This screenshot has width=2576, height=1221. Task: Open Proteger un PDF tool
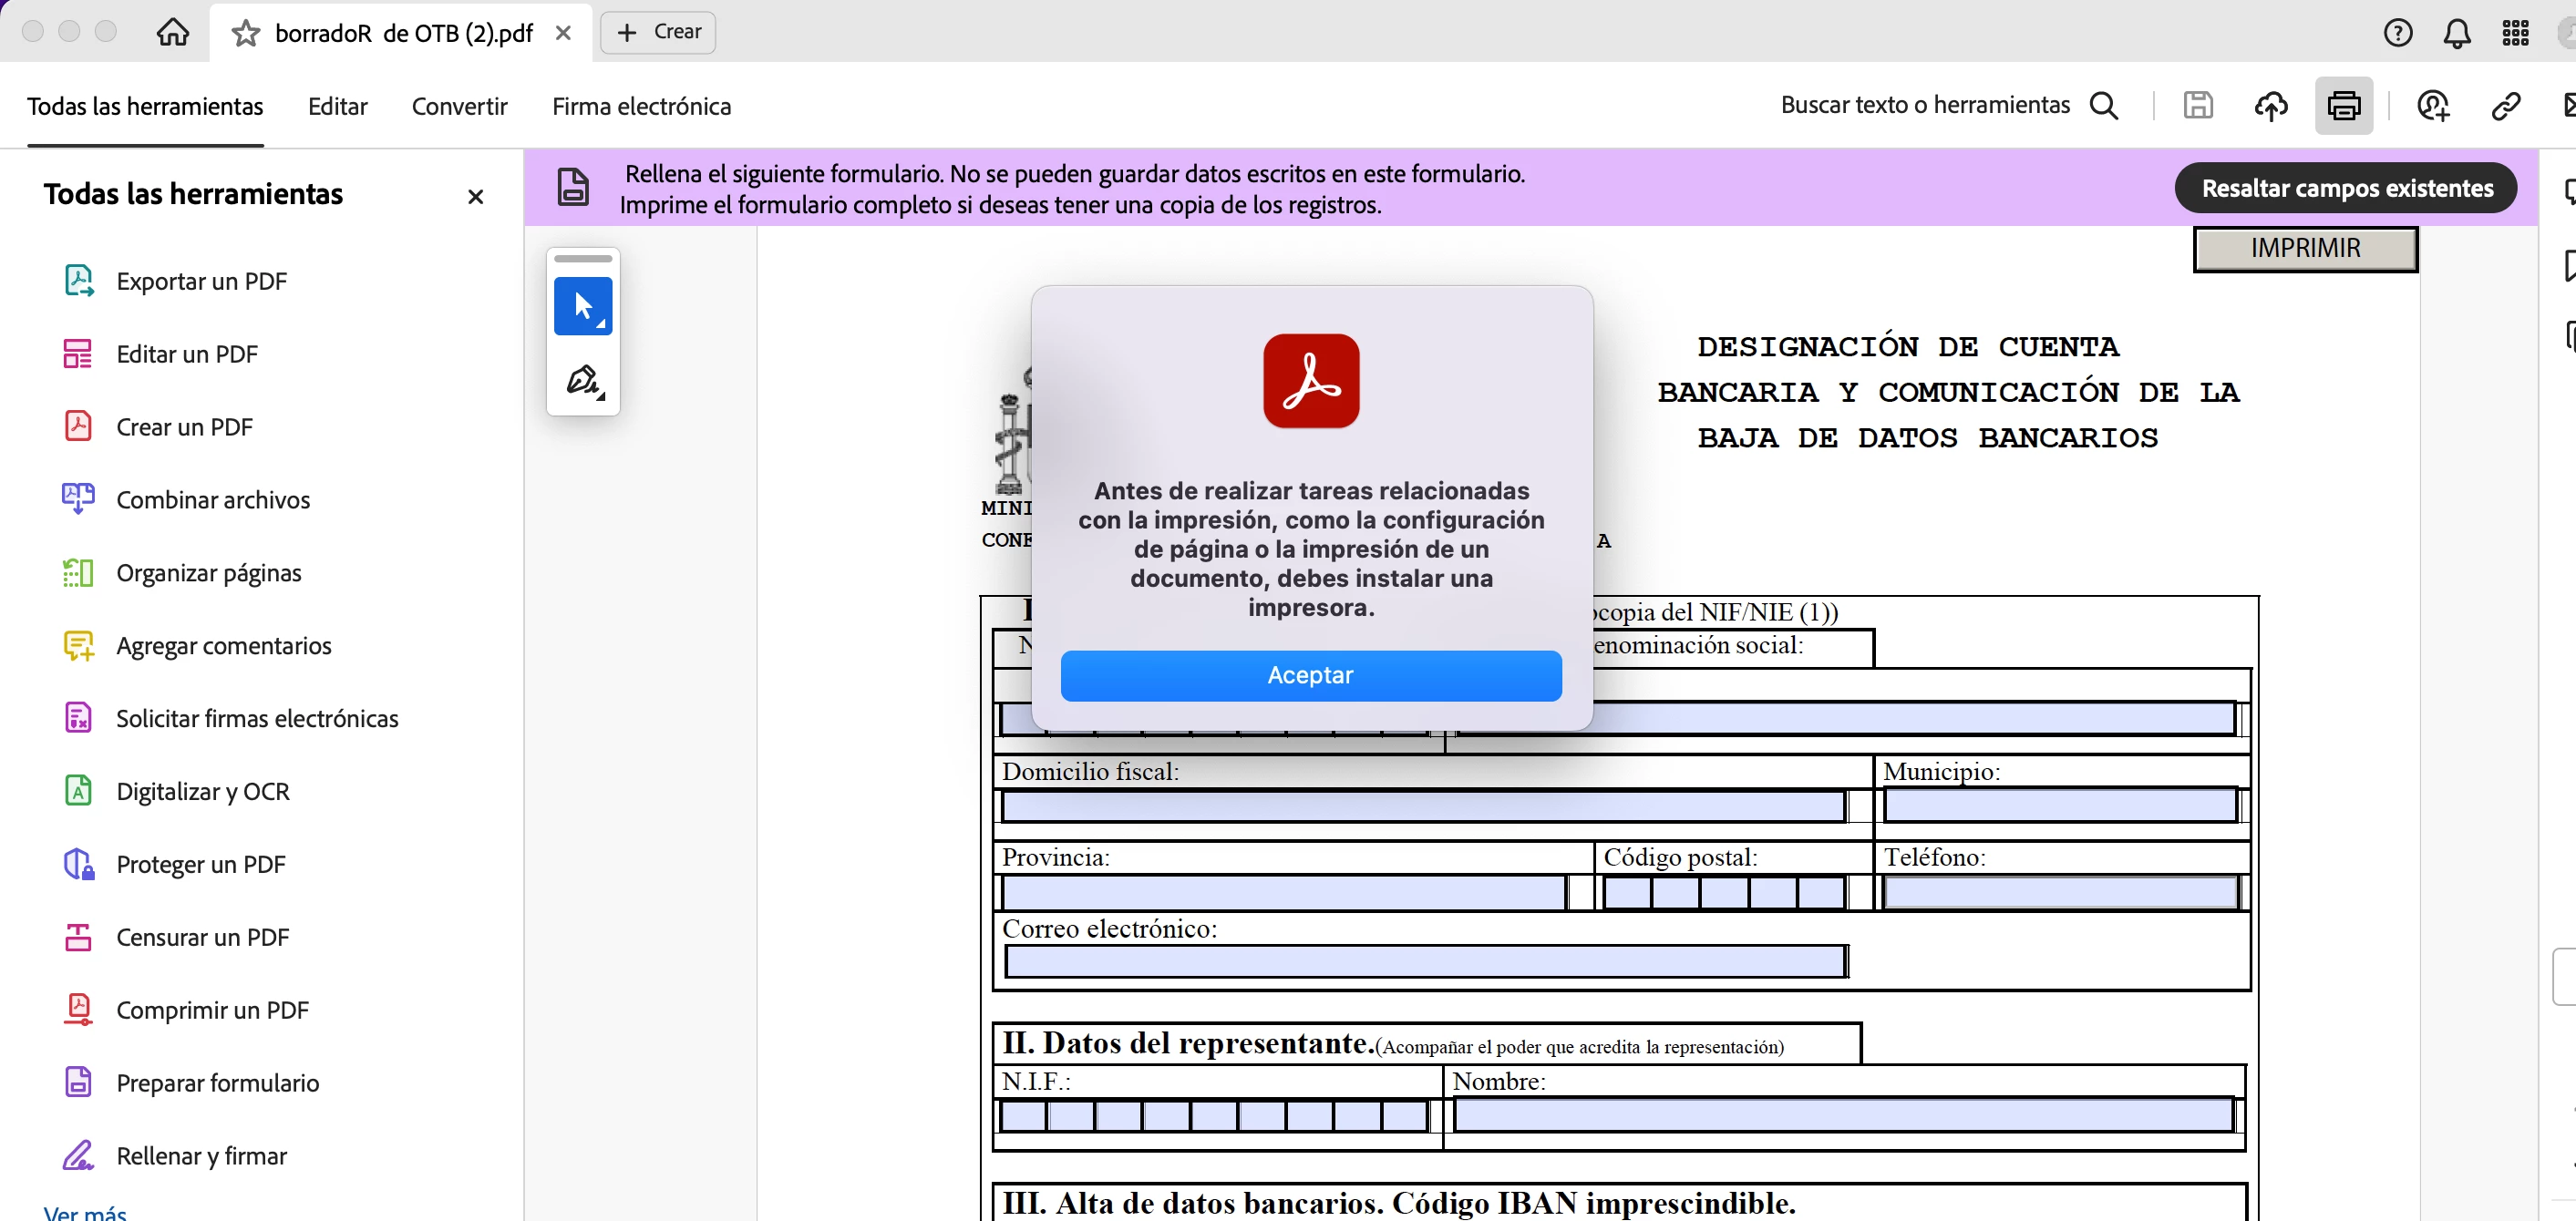click(x=200, y=864)
